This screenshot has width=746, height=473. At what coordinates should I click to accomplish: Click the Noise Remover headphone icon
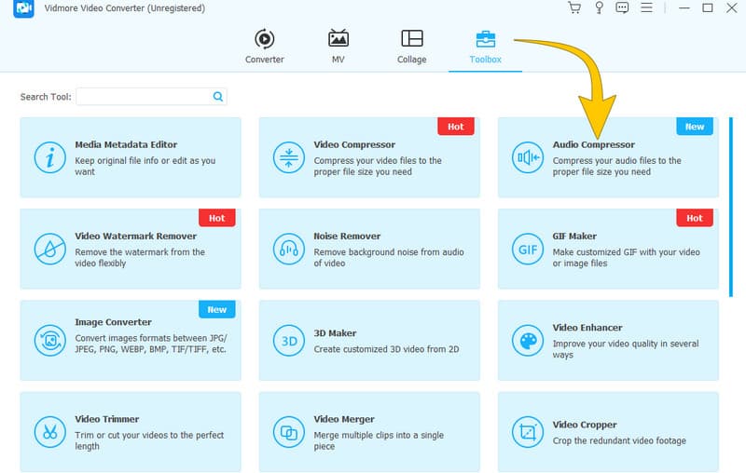click(288, 249)
